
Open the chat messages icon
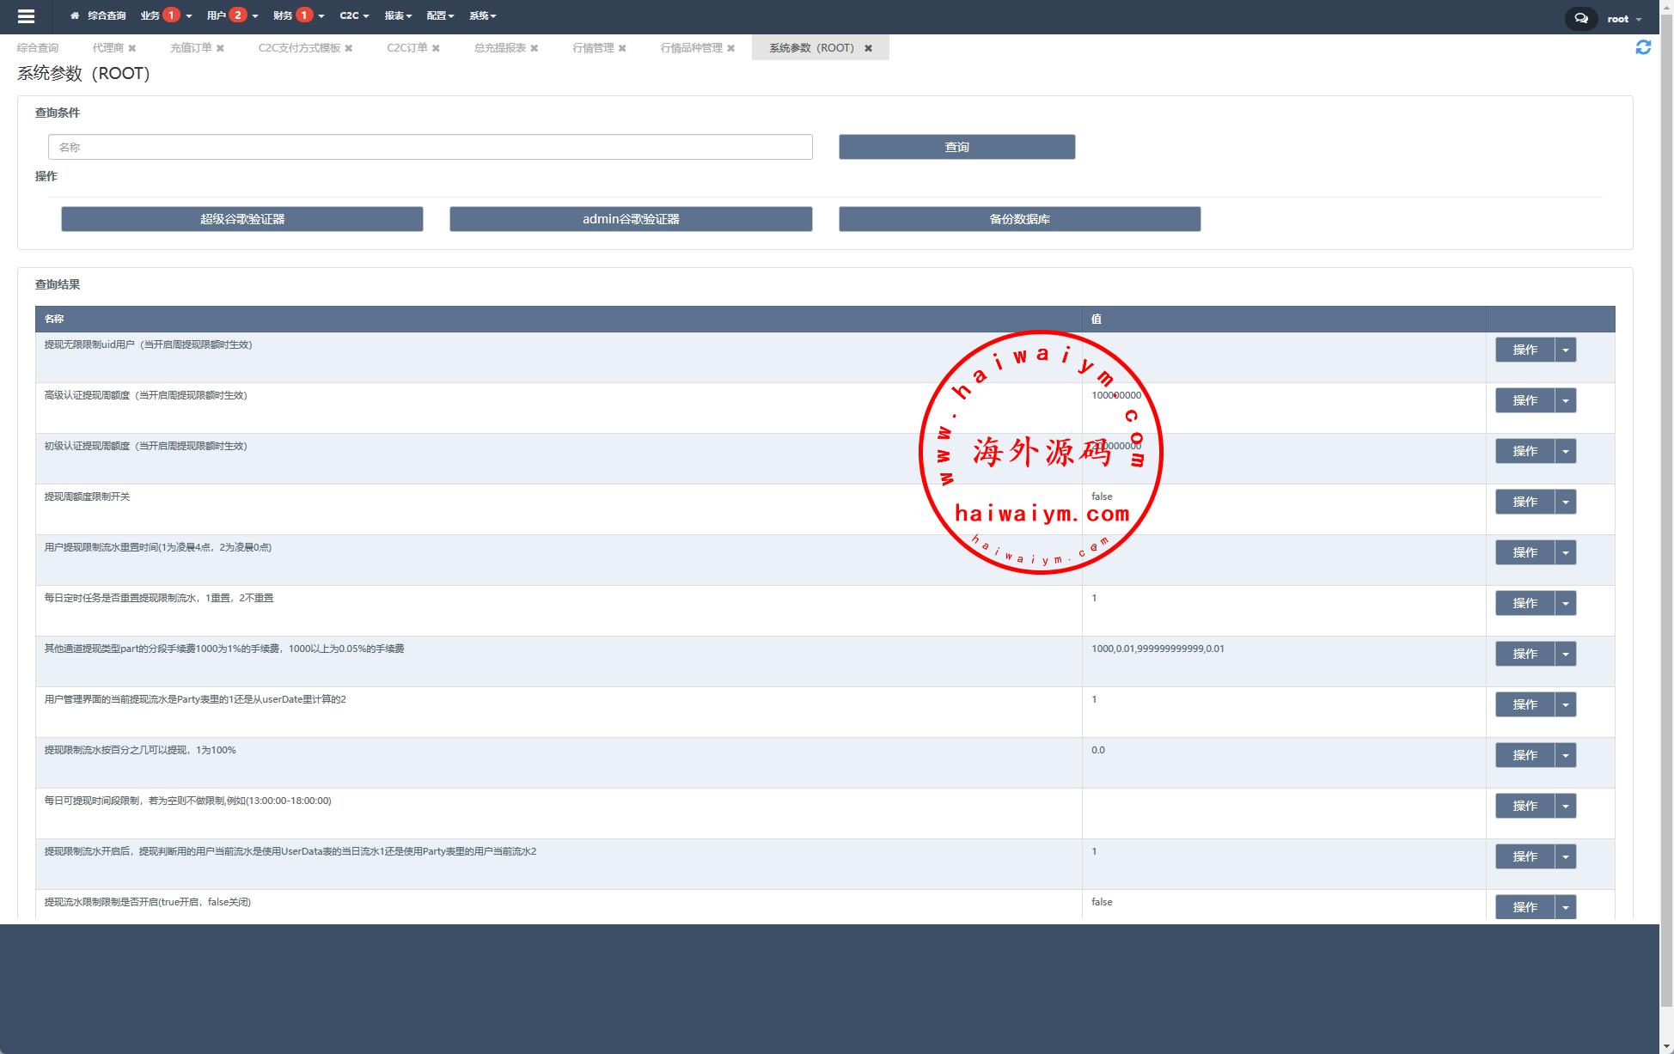coord(1580,18)
